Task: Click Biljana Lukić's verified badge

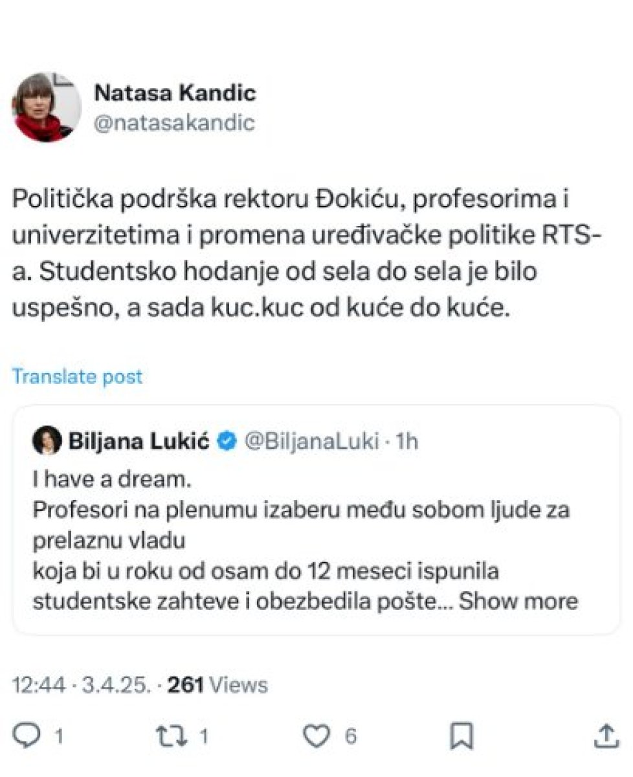Action: 226,442
